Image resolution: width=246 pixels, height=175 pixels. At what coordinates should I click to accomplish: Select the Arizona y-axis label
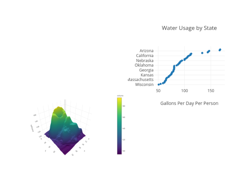(146, 51)
